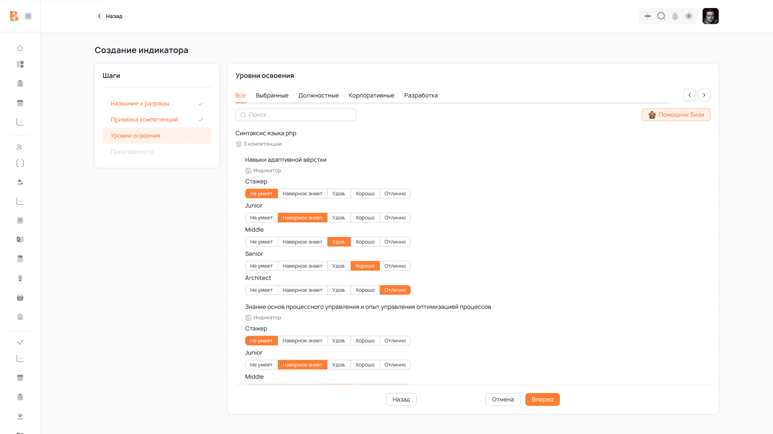Focus the 'Поиск' search field
Viewport: 773px width, 434px height.
(x=296, y=115)
